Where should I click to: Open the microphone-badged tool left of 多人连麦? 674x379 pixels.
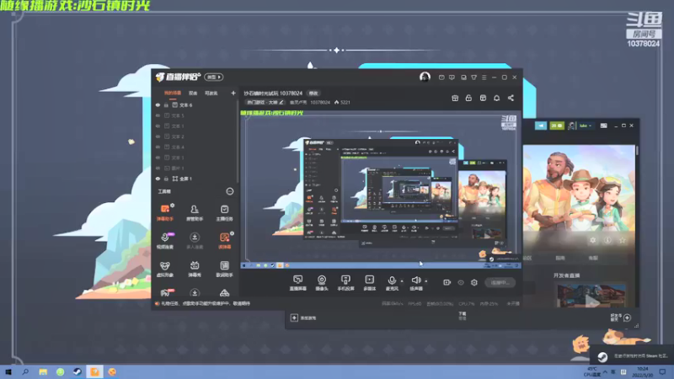click(164, 241)
